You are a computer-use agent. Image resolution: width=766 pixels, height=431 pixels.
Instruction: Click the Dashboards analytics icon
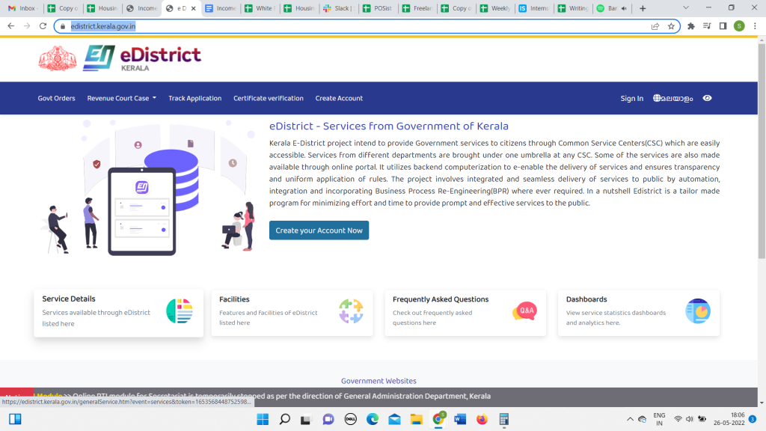tap(698, 311)
